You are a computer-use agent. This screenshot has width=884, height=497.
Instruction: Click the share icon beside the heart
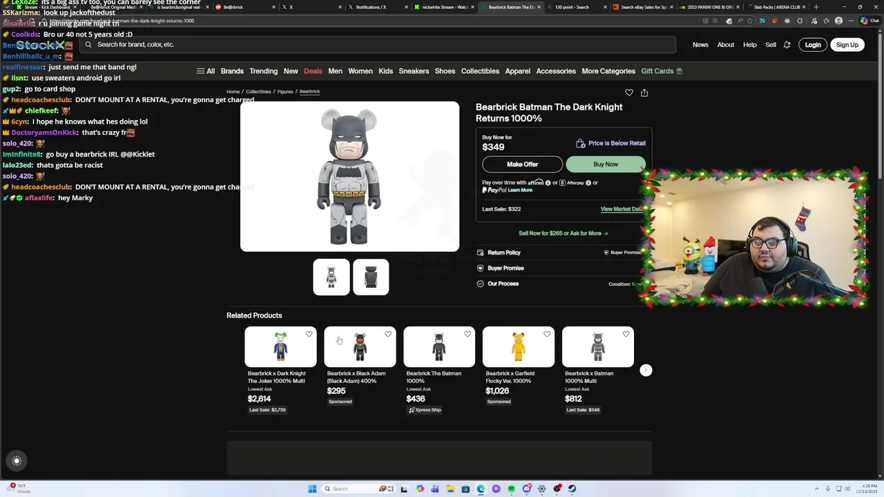[x=644, y=92]
